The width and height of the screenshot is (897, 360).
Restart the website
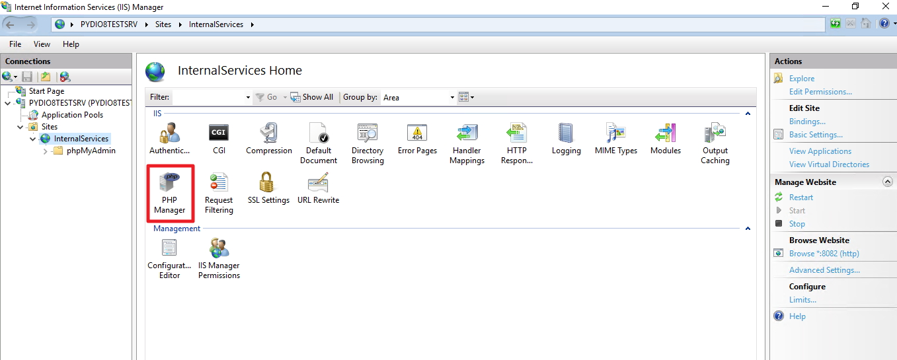[x=801, y=198]
